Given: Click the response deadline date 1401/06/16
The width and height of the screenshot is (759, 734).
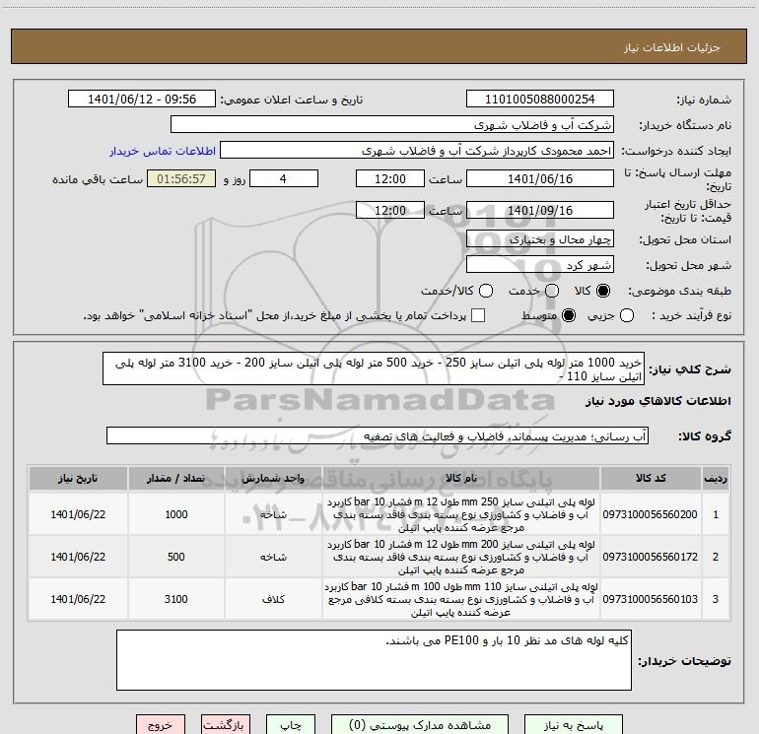Looking at the screenshot, I should (x=540, y=178).
